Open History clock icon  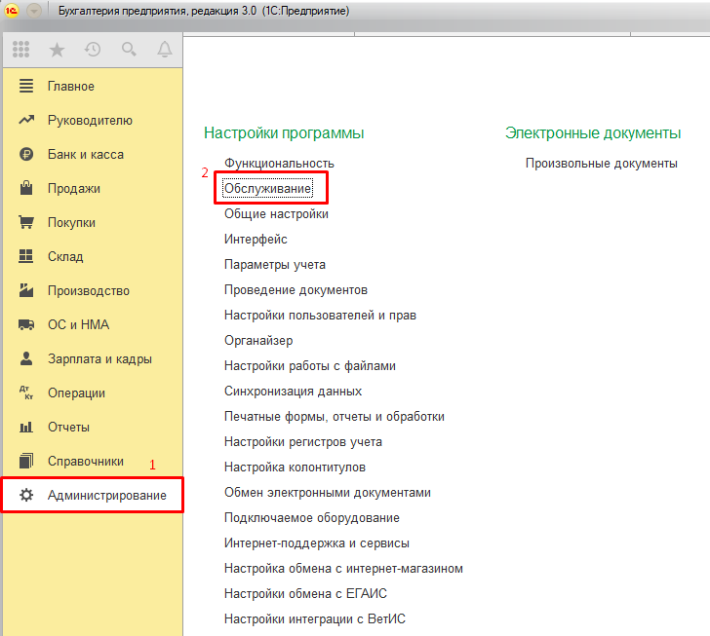tap(93, 49)
